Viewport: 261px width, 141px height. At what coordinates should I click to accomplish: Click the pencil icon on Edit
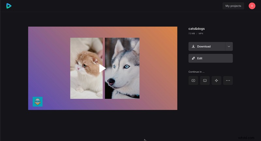pyautogui.click(x=193, y=58)
